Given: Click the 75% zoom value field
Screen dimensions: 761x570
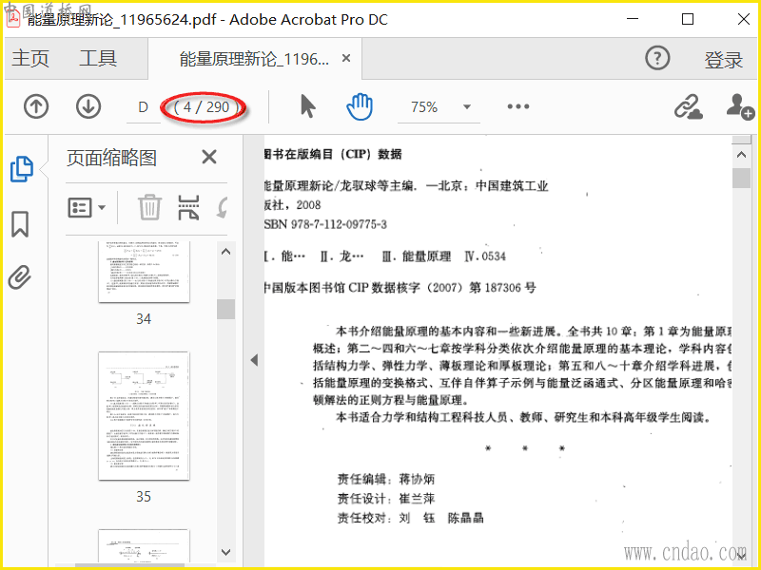Looking at the screenshot, I should (x=424, y=106).
